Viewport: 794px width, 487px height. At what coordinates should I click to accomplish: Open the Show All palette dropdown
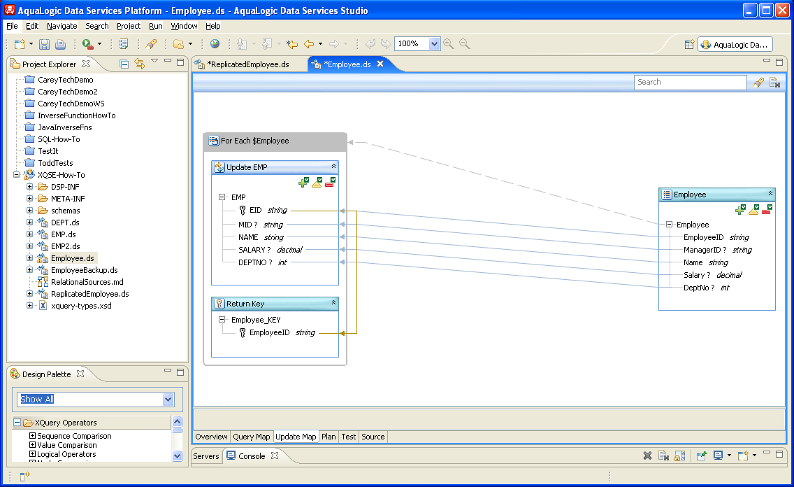[168, 400]
